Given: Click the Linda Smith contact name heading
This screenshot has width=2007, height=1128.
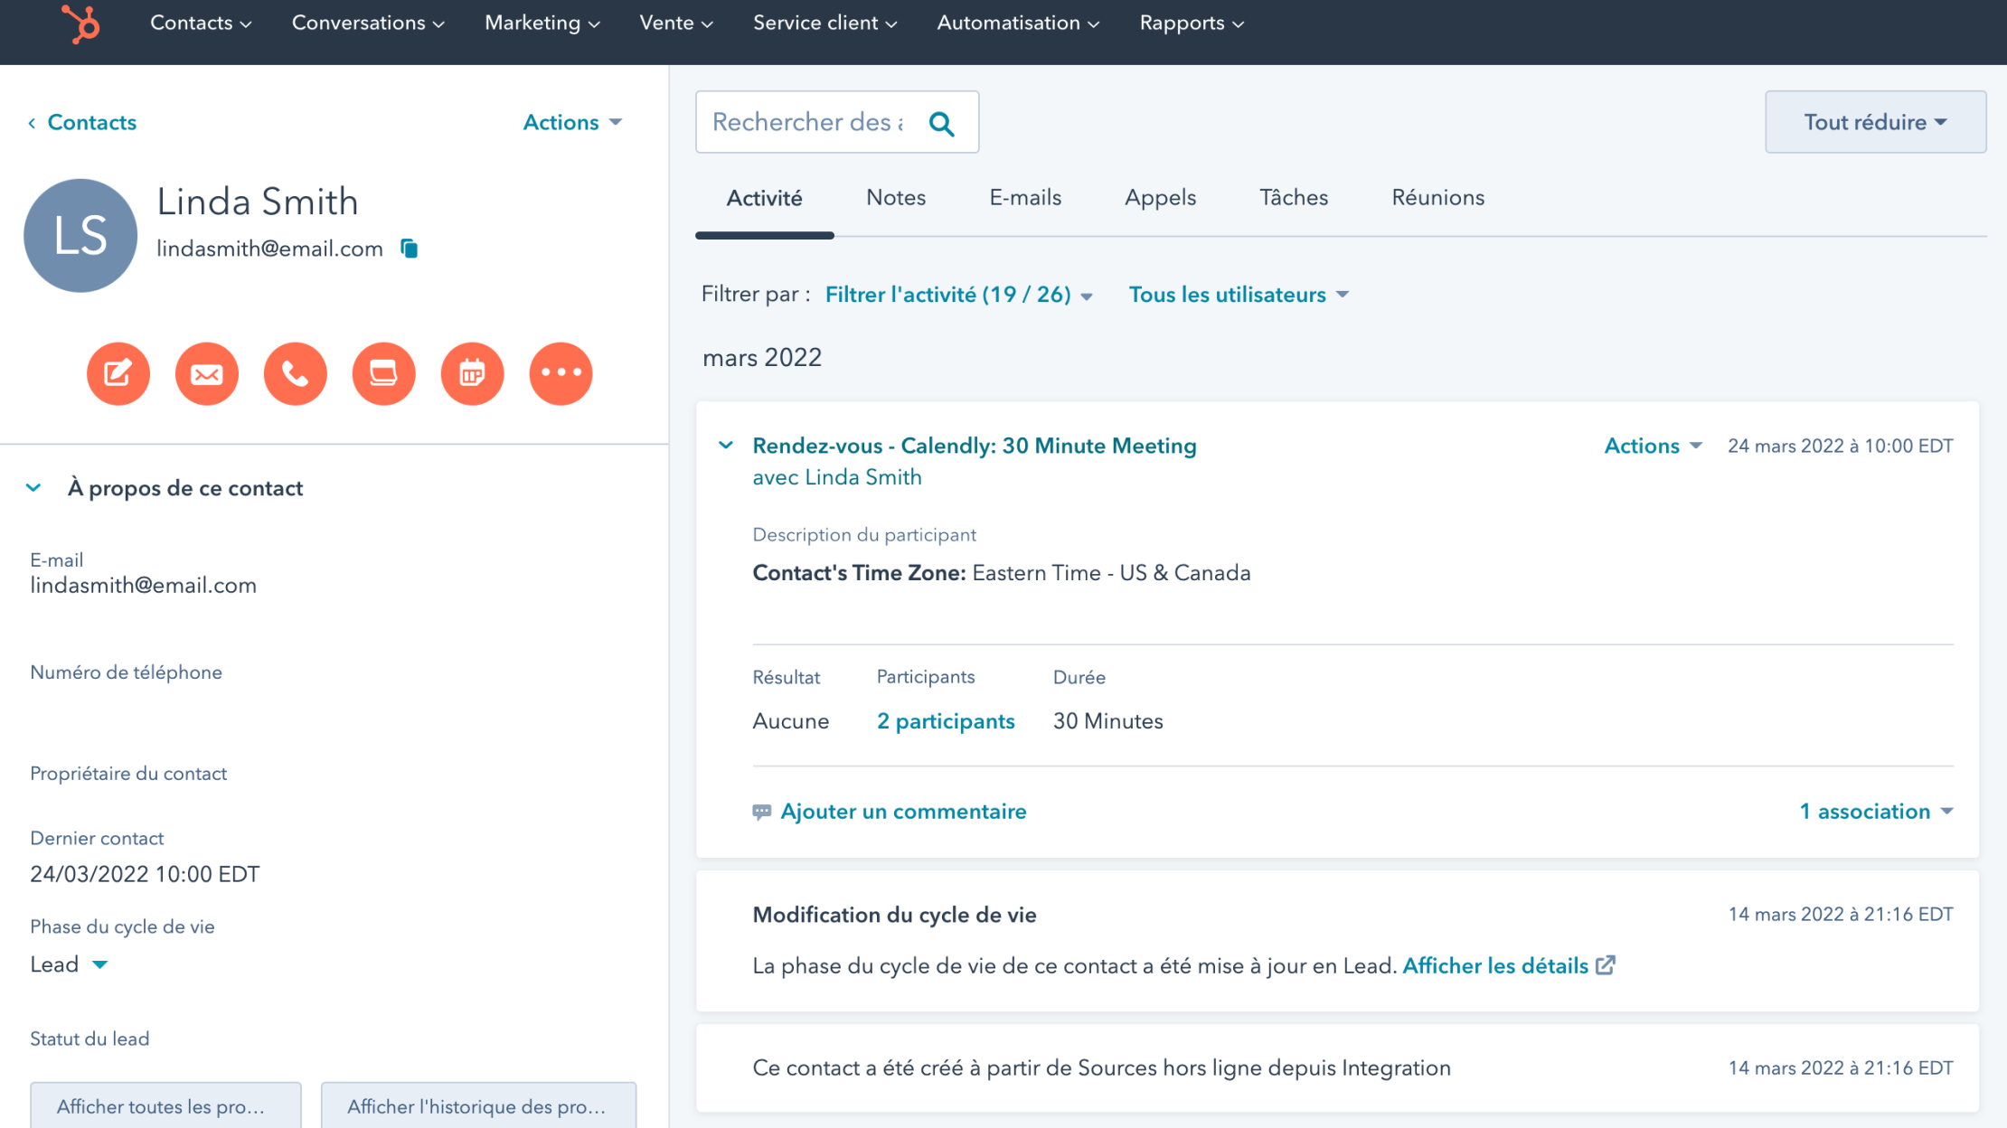Looking at the screenshot, I should [x=258, y=202].
